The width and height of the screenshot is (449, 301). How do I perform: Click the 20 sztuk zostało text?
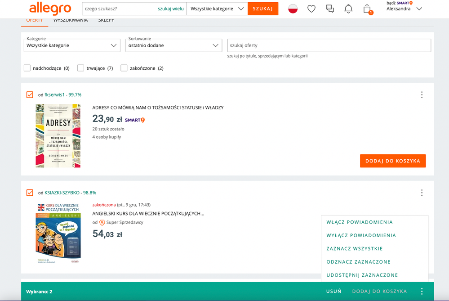[x=108, y=129]
